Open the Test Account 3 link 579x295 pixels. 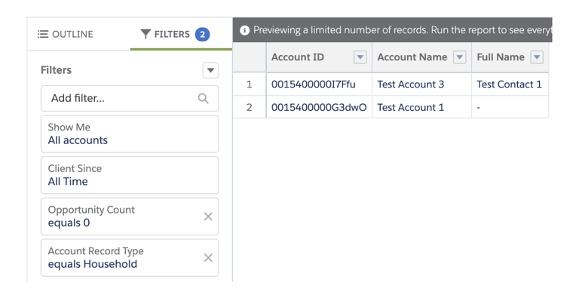tap(411, 85)
